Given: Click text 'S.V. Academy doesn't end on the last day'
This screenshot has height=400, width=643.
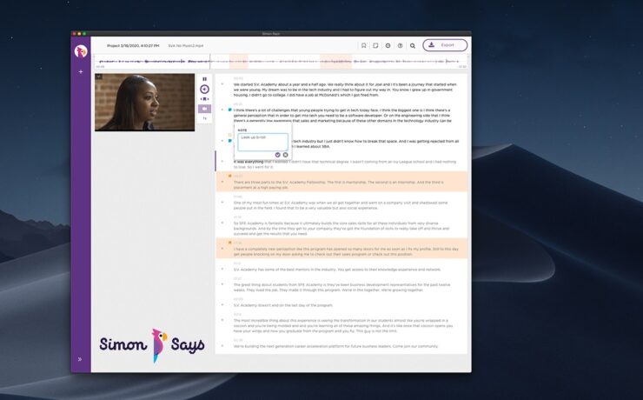Looking at the screenshot, I should point(283,305).
